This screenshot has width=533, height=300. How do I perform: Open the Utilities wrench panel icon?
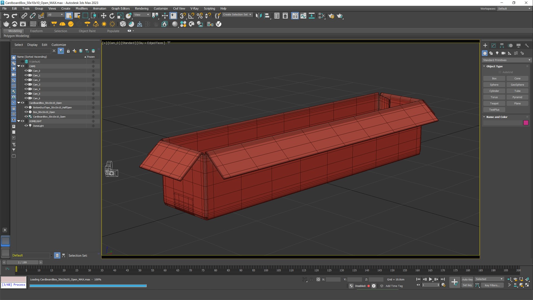tap(527, 46)
